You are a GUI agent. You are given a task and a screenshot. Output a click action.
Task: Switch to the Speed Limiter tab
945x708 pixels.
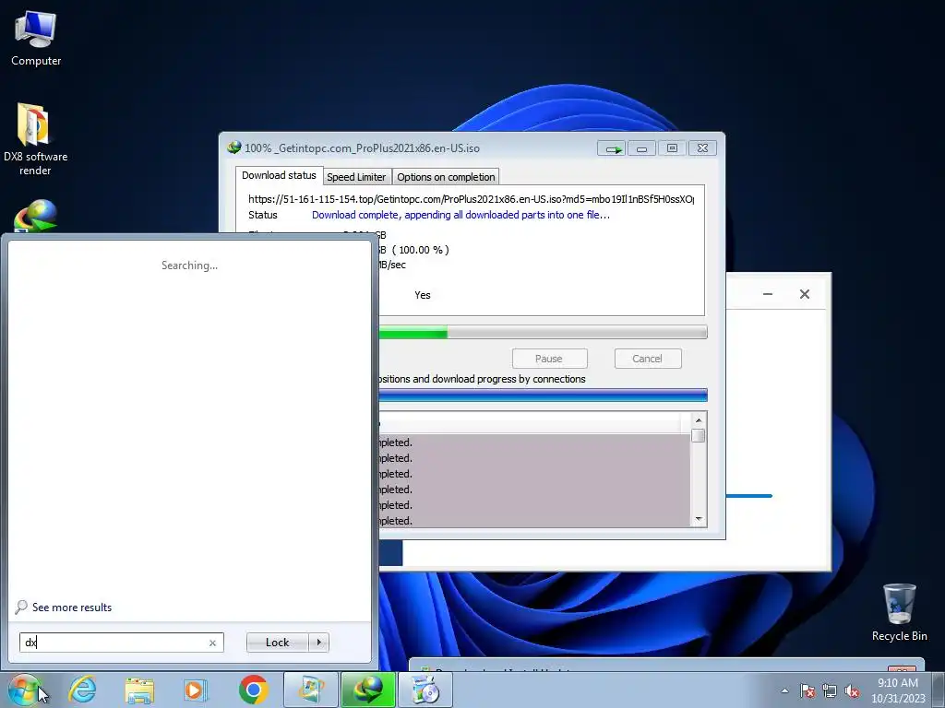356,177
